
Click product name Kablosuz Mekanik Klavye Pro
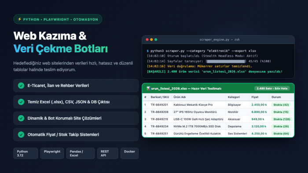pos(193,105)
